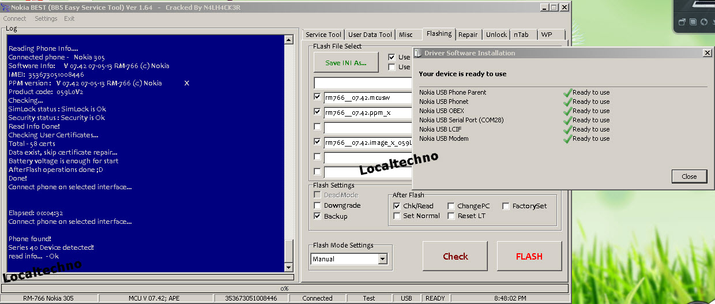Viewport: 715px width, 304px height.
Task: Click "Nokia USB Serial Port (COM28)" driver entry
Action: coord(462,120)
